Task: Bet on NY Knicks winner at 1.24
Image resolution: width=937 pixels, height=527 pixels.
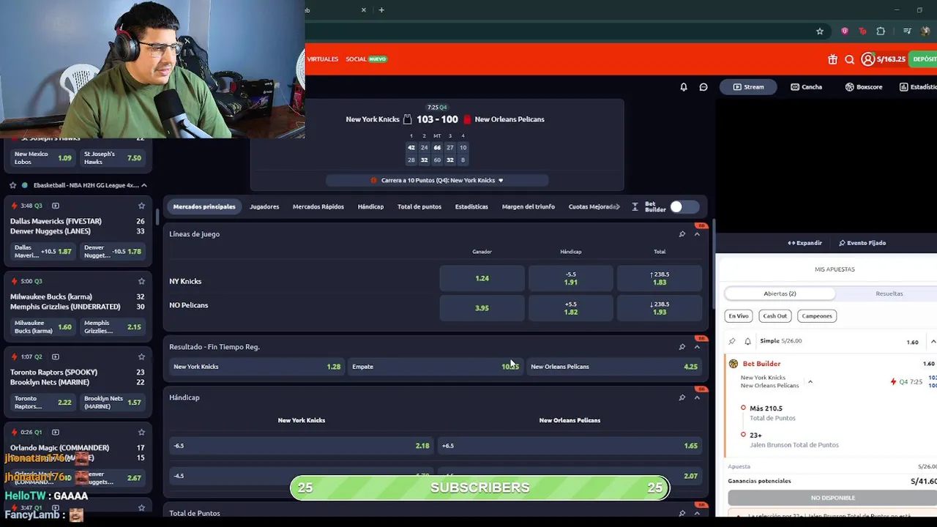Action: 482,279
